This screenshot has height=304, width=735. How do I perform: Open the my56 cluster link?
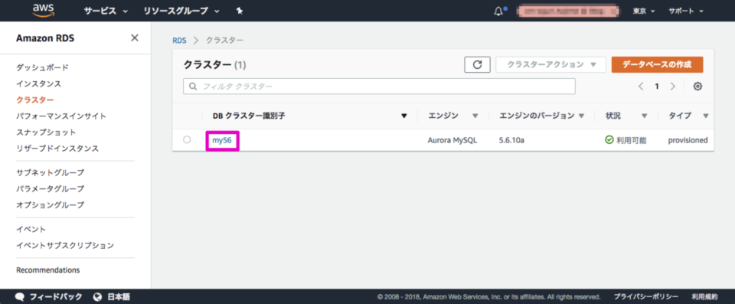coord(222,140)
